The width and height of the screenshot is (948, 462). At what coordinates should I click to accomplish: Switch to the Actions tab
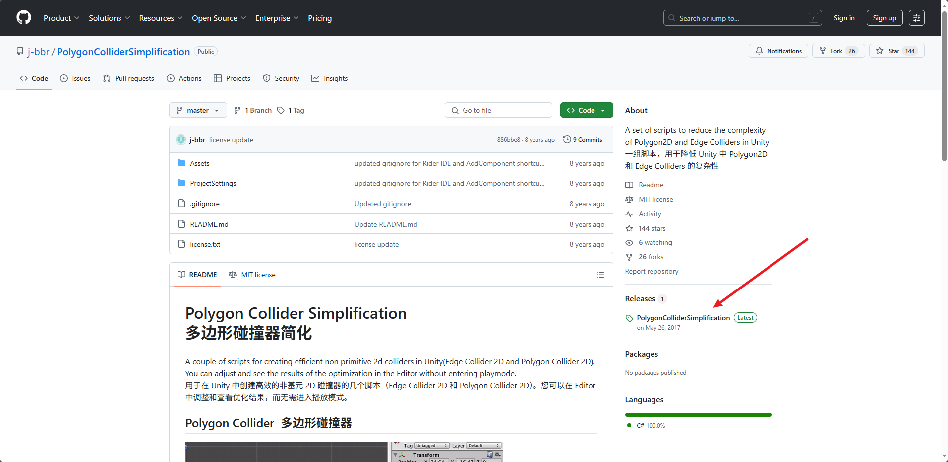click(184, 78)
